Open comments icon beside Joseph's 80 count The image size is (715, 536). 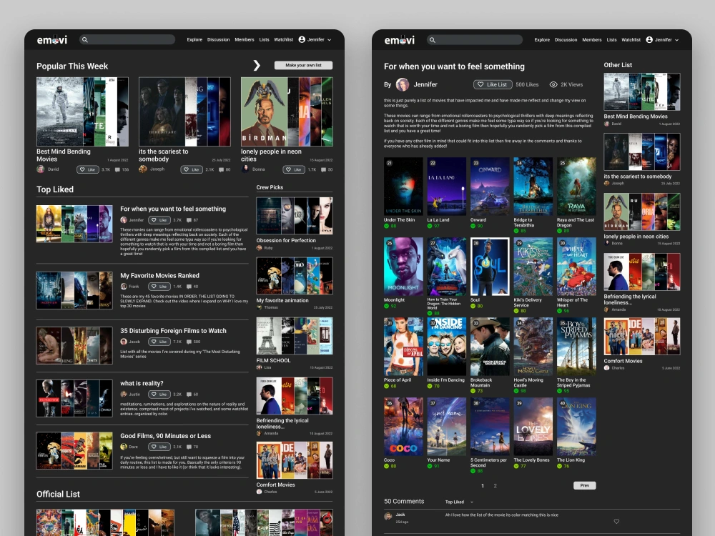coord(221,169)
